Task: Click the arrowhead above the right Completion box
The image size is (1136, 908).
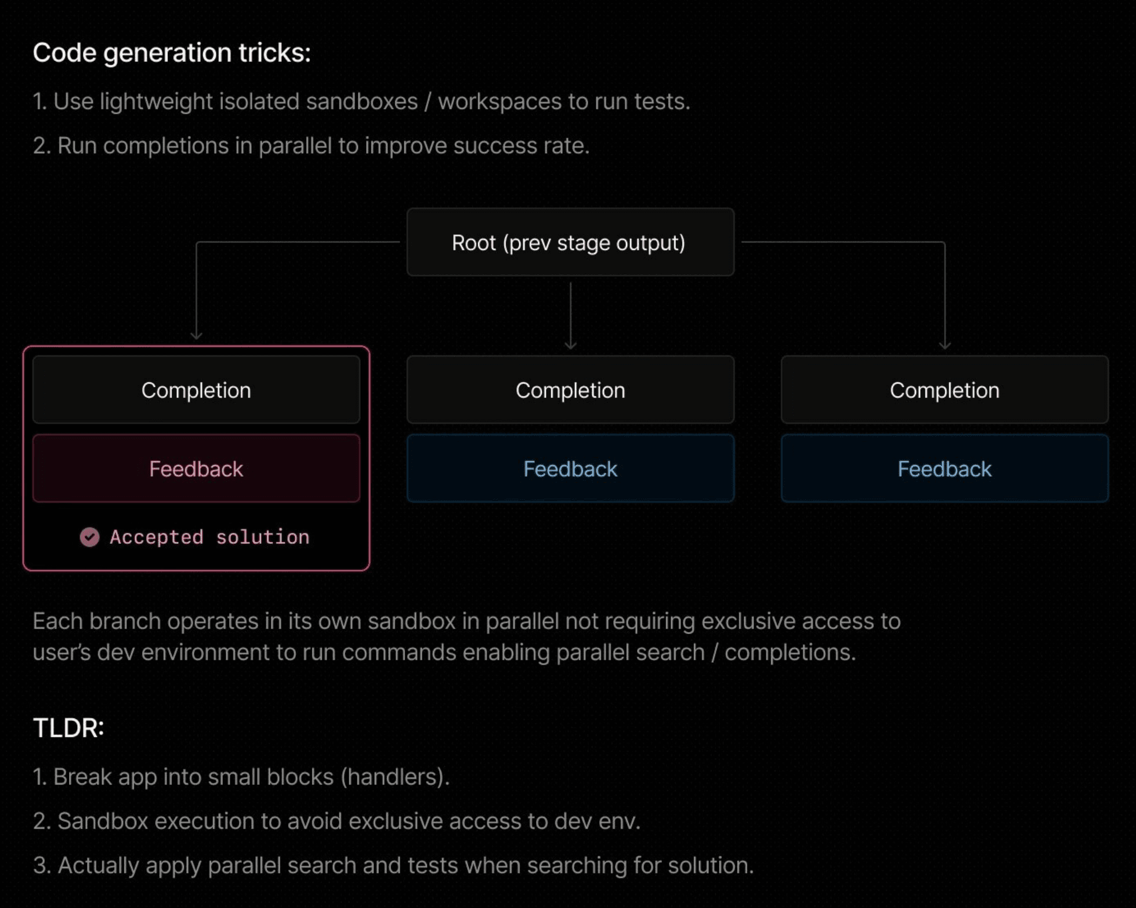Action: coord(945,346)
